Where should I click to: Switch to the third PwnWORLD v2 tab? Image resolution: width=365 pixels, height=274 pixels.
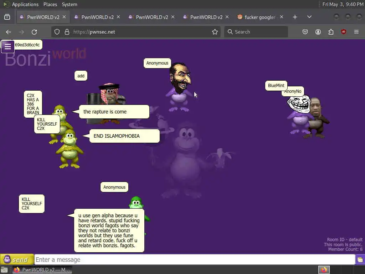click(x=152, y=17)
